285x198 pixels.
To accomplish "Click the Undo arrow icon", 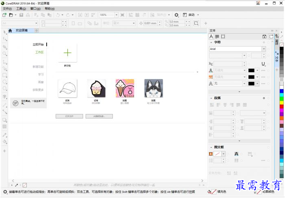I will (x=58, y=15).
